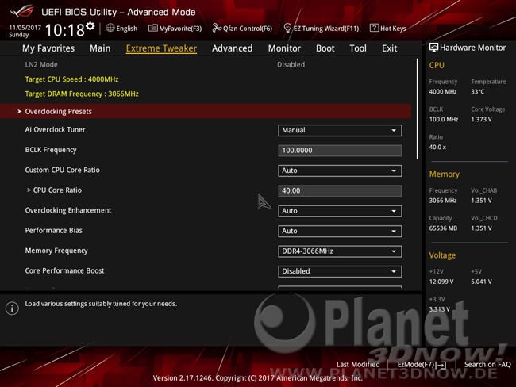The image size is (516, 387).
Task: Open the Advanced tab
Action: click(232, 48)
